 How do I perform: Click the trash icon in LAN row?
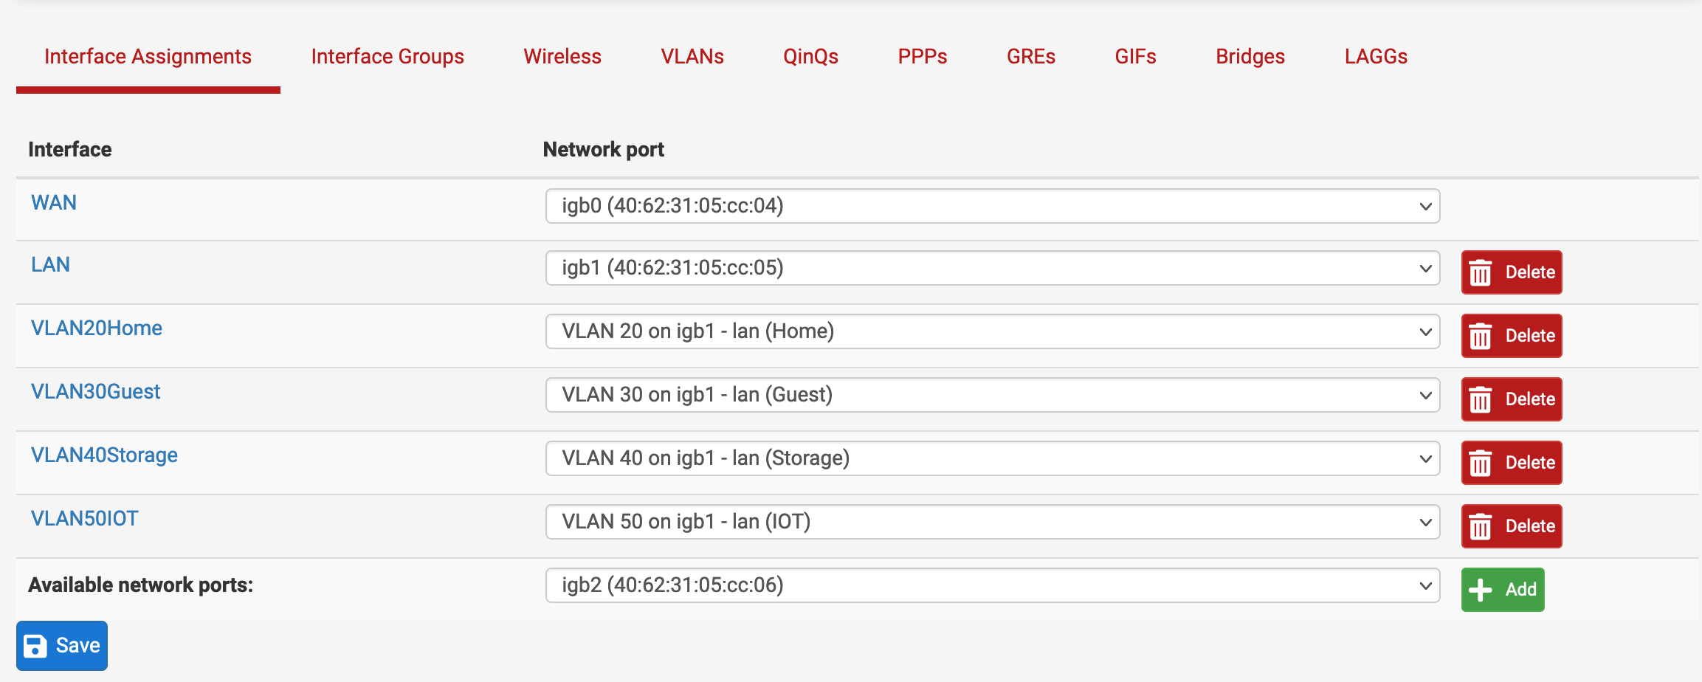point(1481,272)
